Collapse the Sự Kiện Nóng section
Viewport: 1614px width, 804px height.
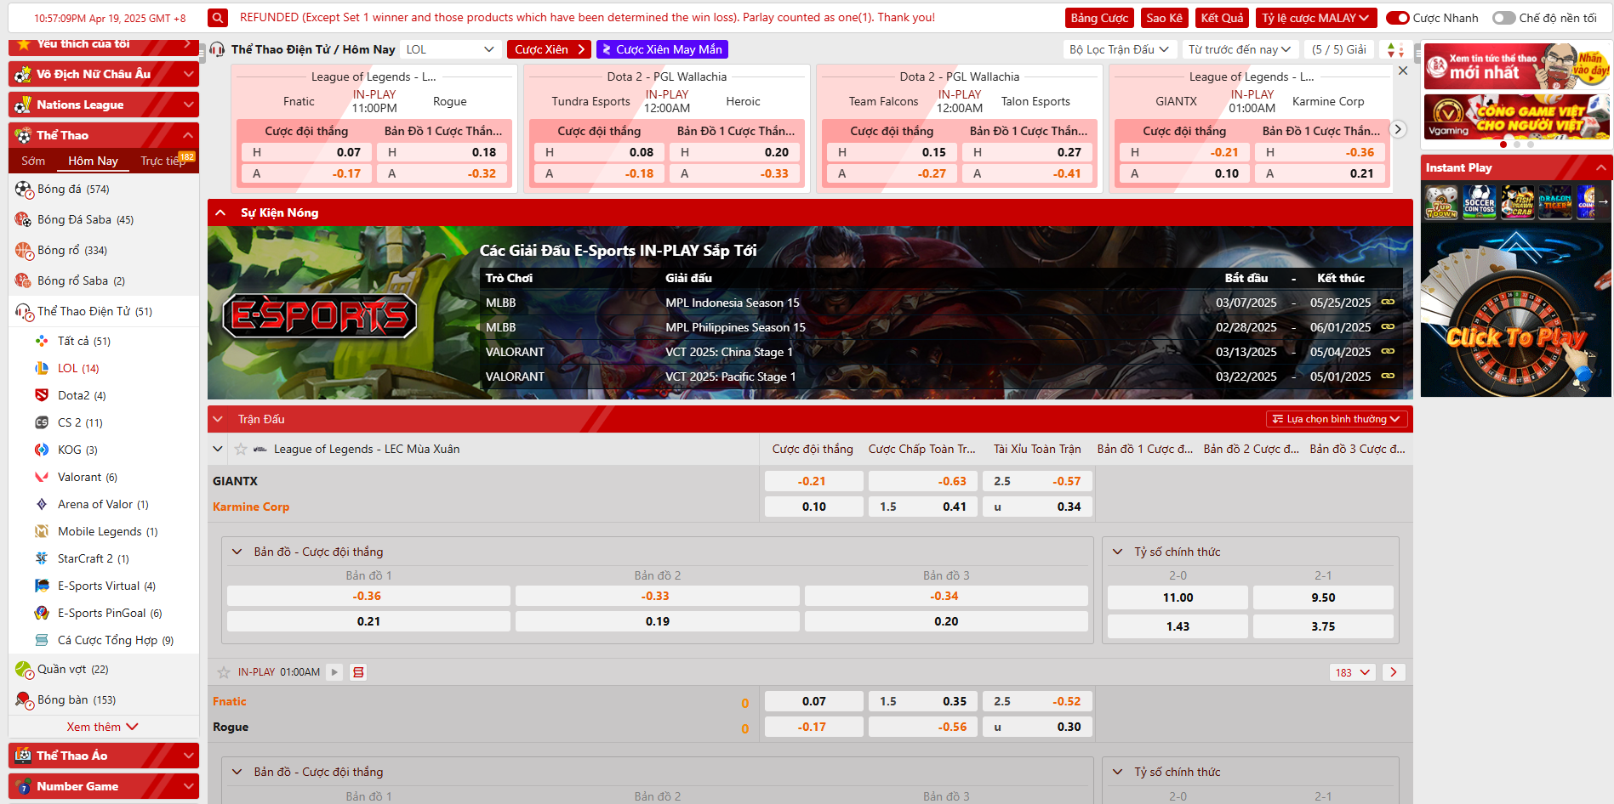pos(220,212)
